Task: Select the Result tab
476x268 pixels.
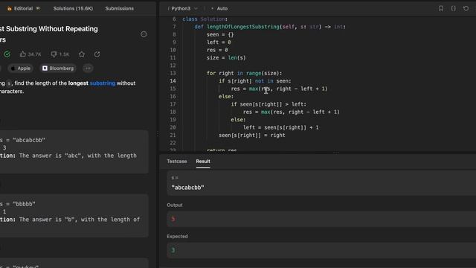Action: (203, 162)
